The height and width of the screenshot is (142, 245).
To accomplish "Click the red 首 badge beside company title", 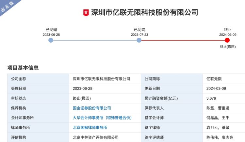I will (86, 13).
